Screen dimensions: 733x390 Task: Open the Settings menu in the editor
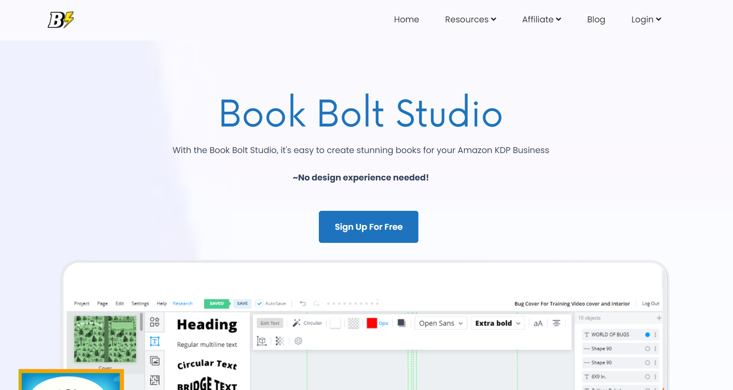(x=140, y=303)
